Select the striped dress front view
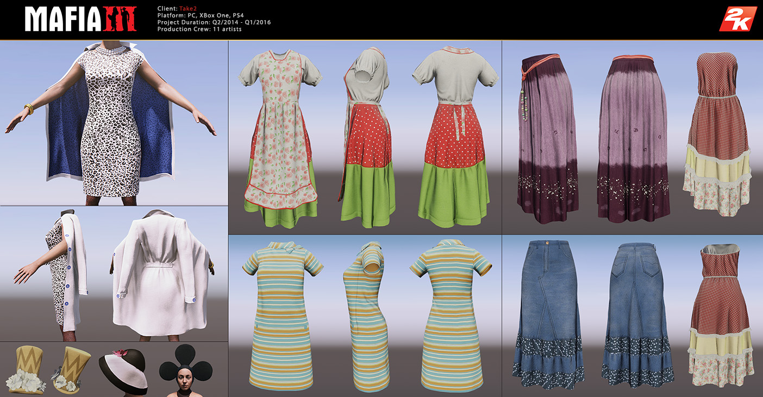The image size is (763, 397). click(283, 315)
